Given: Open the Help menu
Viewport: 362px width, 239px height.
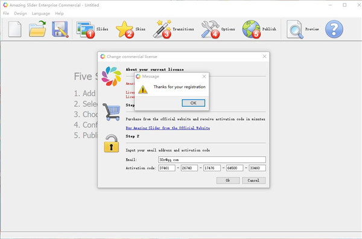Looking at the screenshot, I should pyautogui.click(x=59, y=13).
